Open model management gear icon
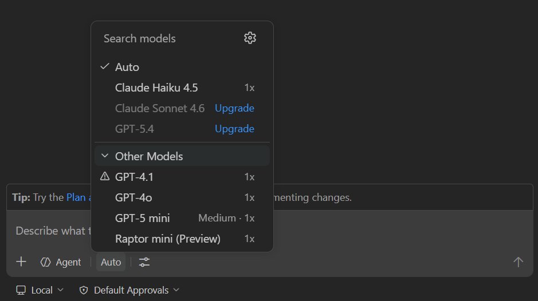 tap(250, 38)
